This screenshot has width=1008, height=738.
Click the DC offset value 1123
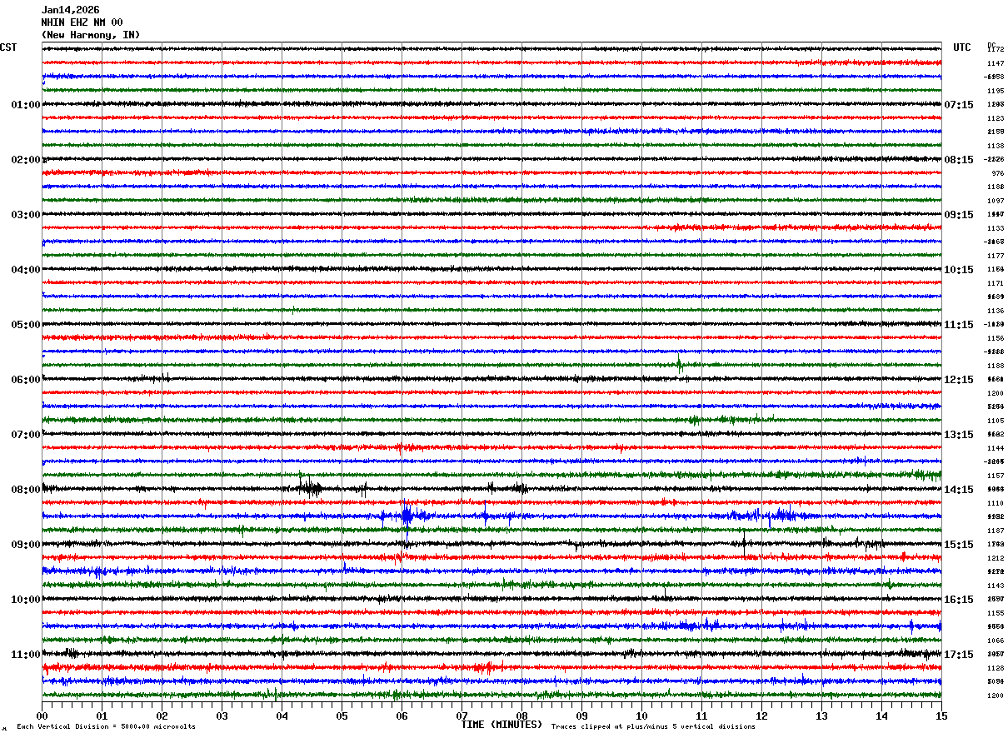pos(996,118)
